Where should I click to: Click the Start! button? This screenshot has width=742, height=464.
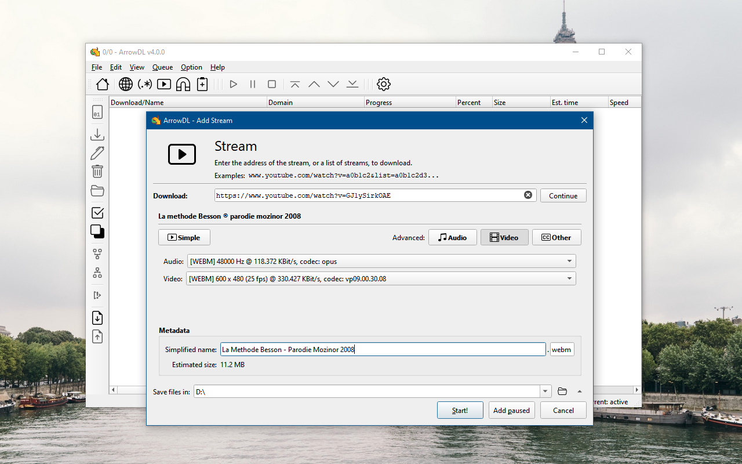[460, 410]
